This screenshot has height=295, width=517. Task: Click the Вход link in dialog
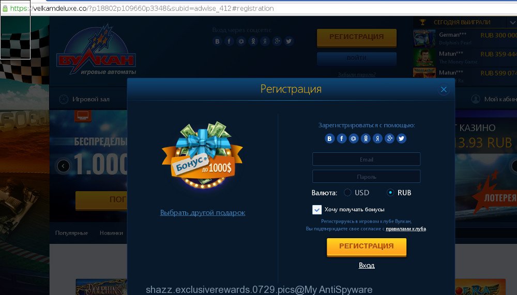[x=367, y=266]
